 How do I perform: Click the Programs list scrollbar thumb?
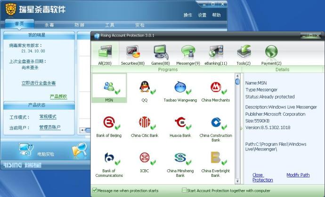237,82
